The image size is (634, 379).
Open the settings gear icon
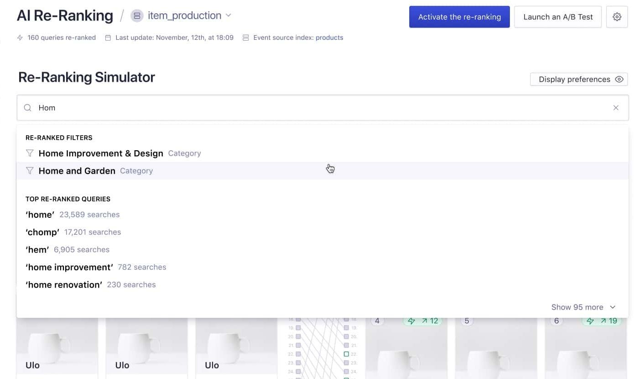(617, 16)
